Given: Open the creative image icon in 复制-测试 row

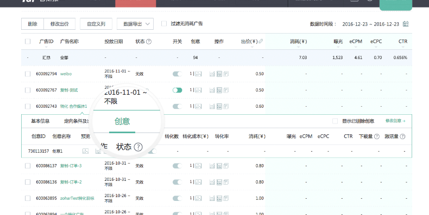Looking at the screenshot, I should pos(198,90).
